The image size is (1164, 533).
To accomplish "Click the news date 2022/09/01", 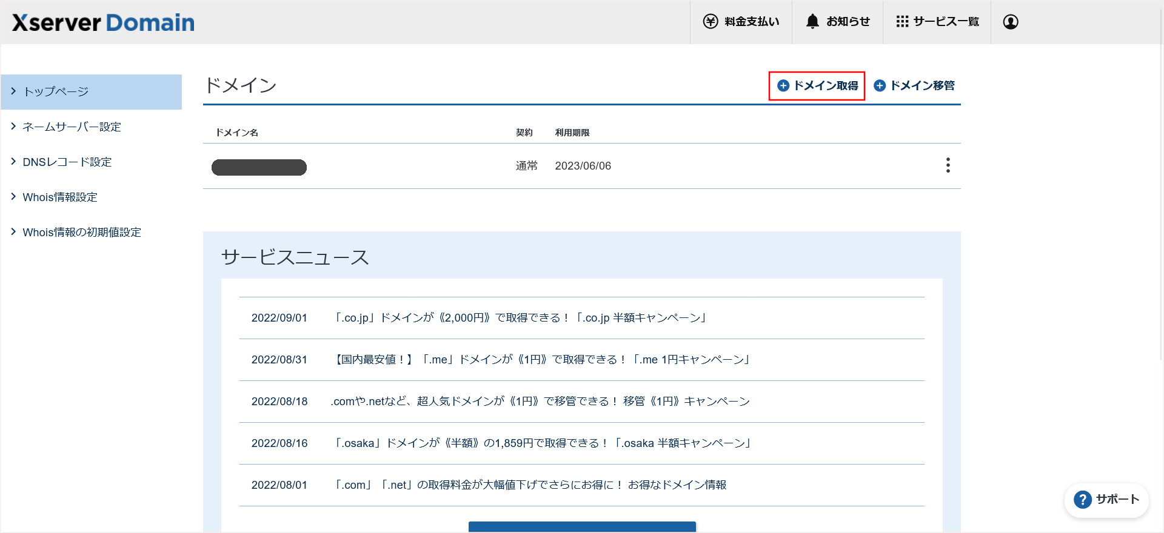I will 279,318.
